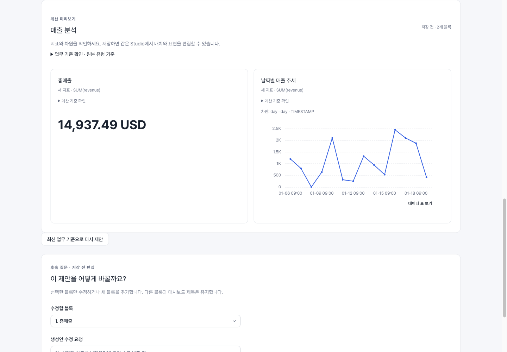507x352 pixels.
Task: Click the page vertical scrollbar thumb
Action: pos(505,258)
